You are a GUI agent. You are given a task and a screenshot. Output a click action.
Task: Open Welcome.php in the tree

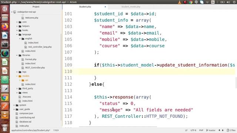tap(31, 18)
